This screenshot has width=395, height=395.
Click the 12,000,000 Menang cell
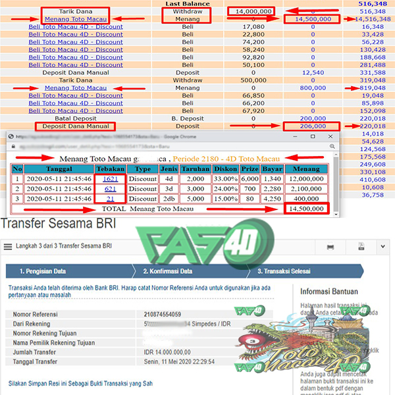(x=306, y=179)
